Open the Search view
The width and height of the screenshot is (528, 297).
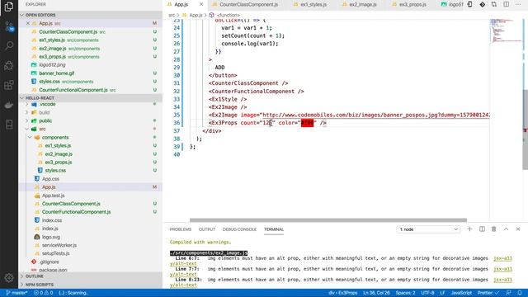(x=9, y=46)
